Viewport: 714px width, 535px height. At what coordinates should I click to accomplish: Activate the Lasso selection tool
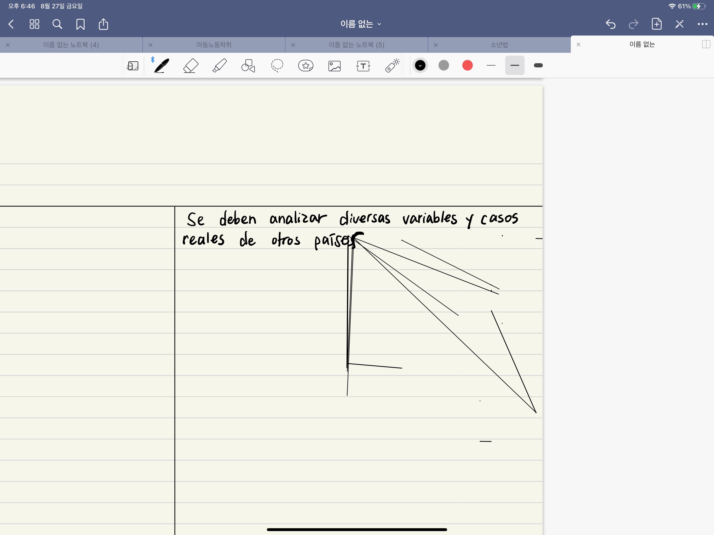tap(277, 66)
